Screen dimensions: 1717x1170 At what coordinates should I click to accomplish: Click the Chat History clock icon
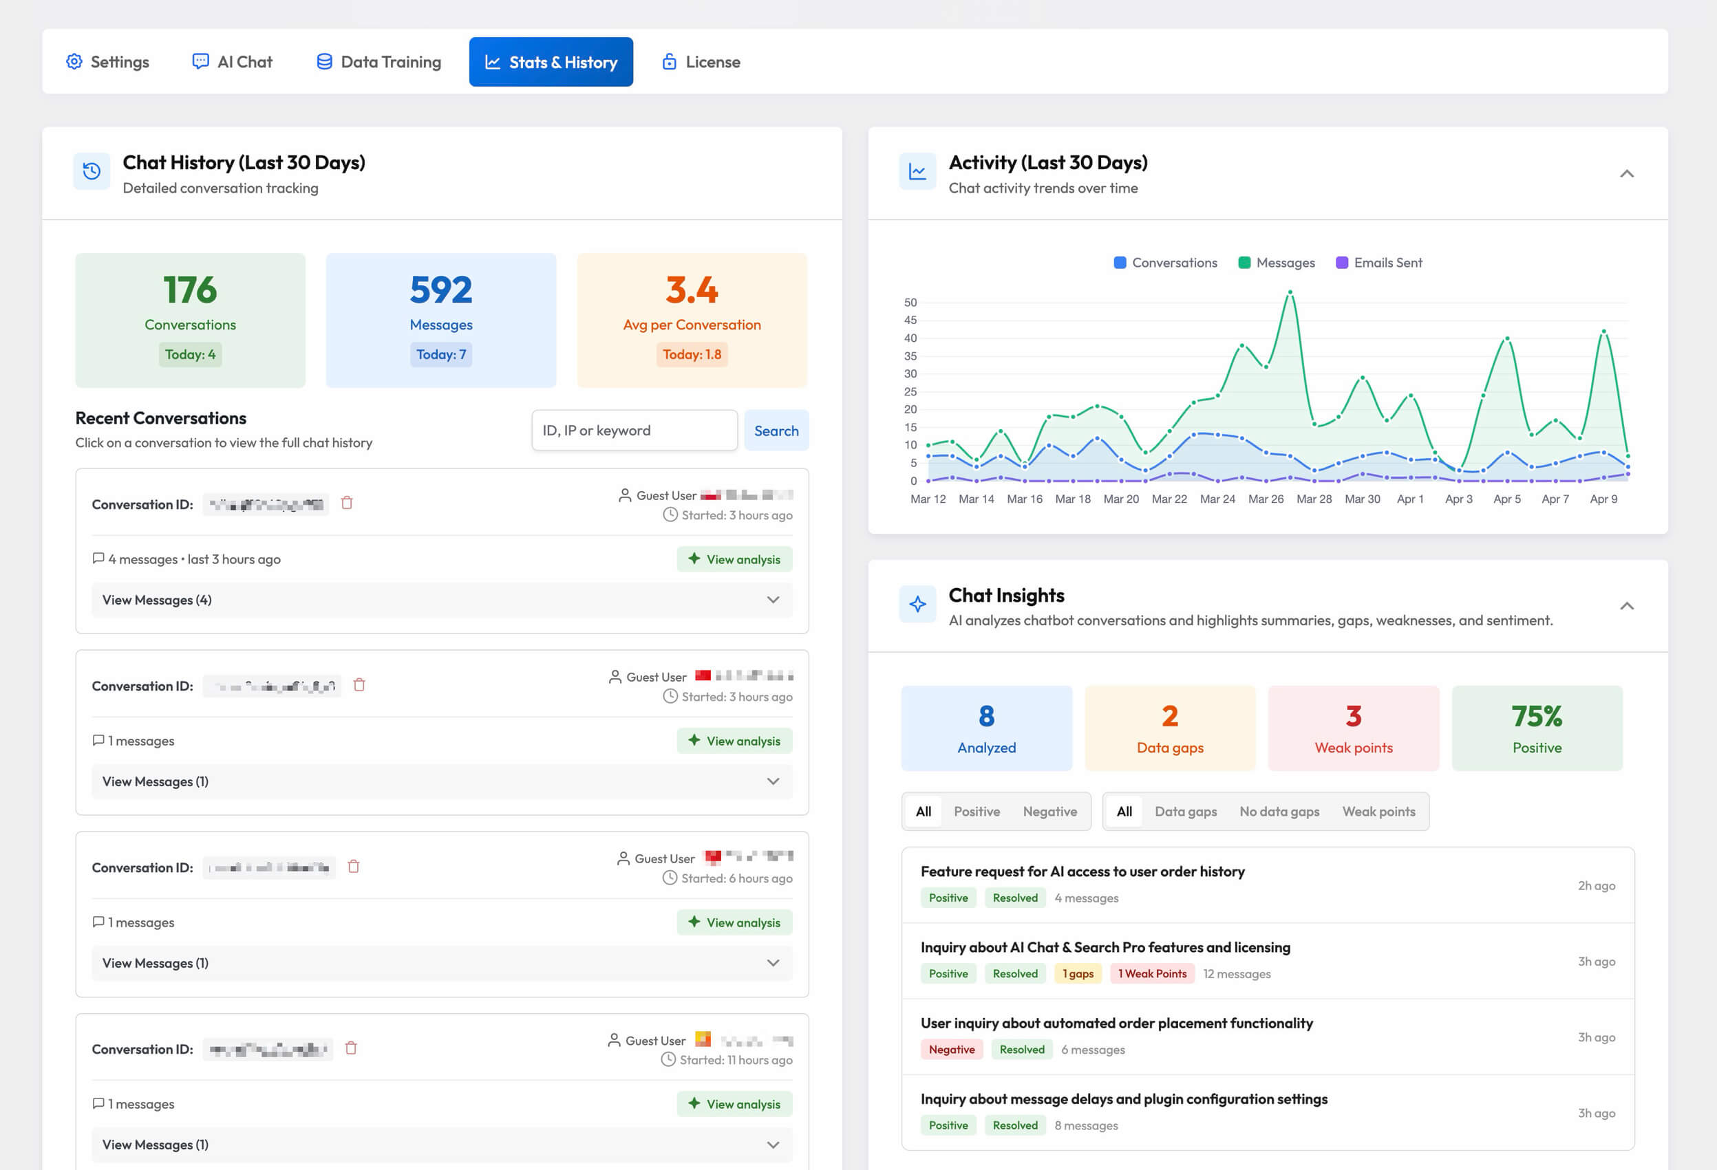92,171
